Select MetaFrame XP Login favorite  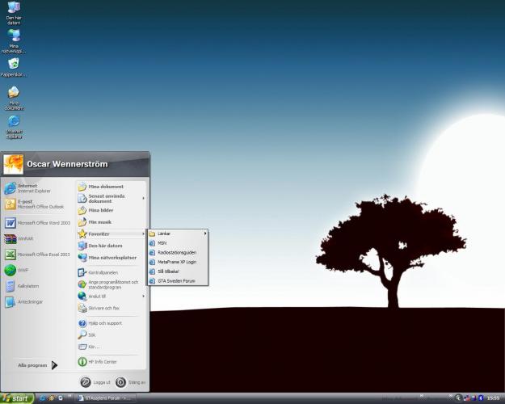click(176, 262)
